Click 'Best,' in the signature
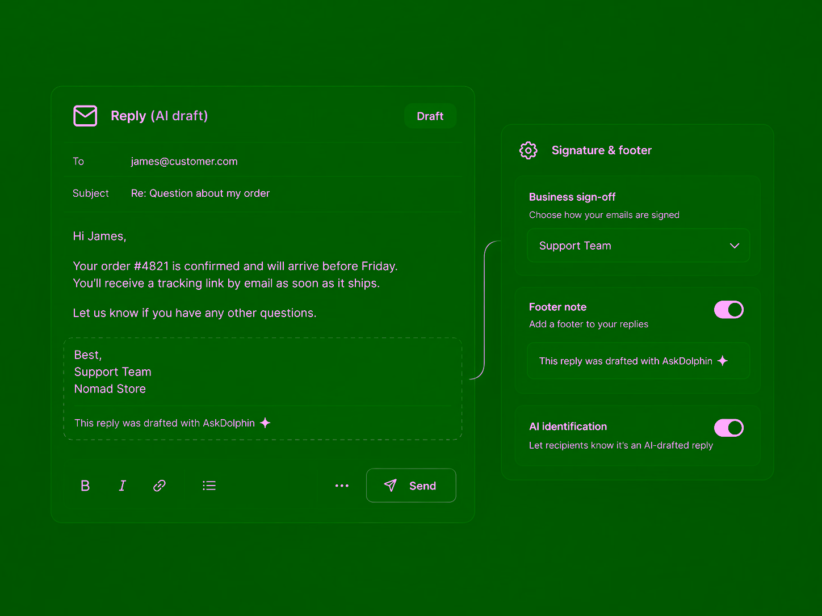The width and height of the screenshot is (822, 616). (x=88, y=355)
